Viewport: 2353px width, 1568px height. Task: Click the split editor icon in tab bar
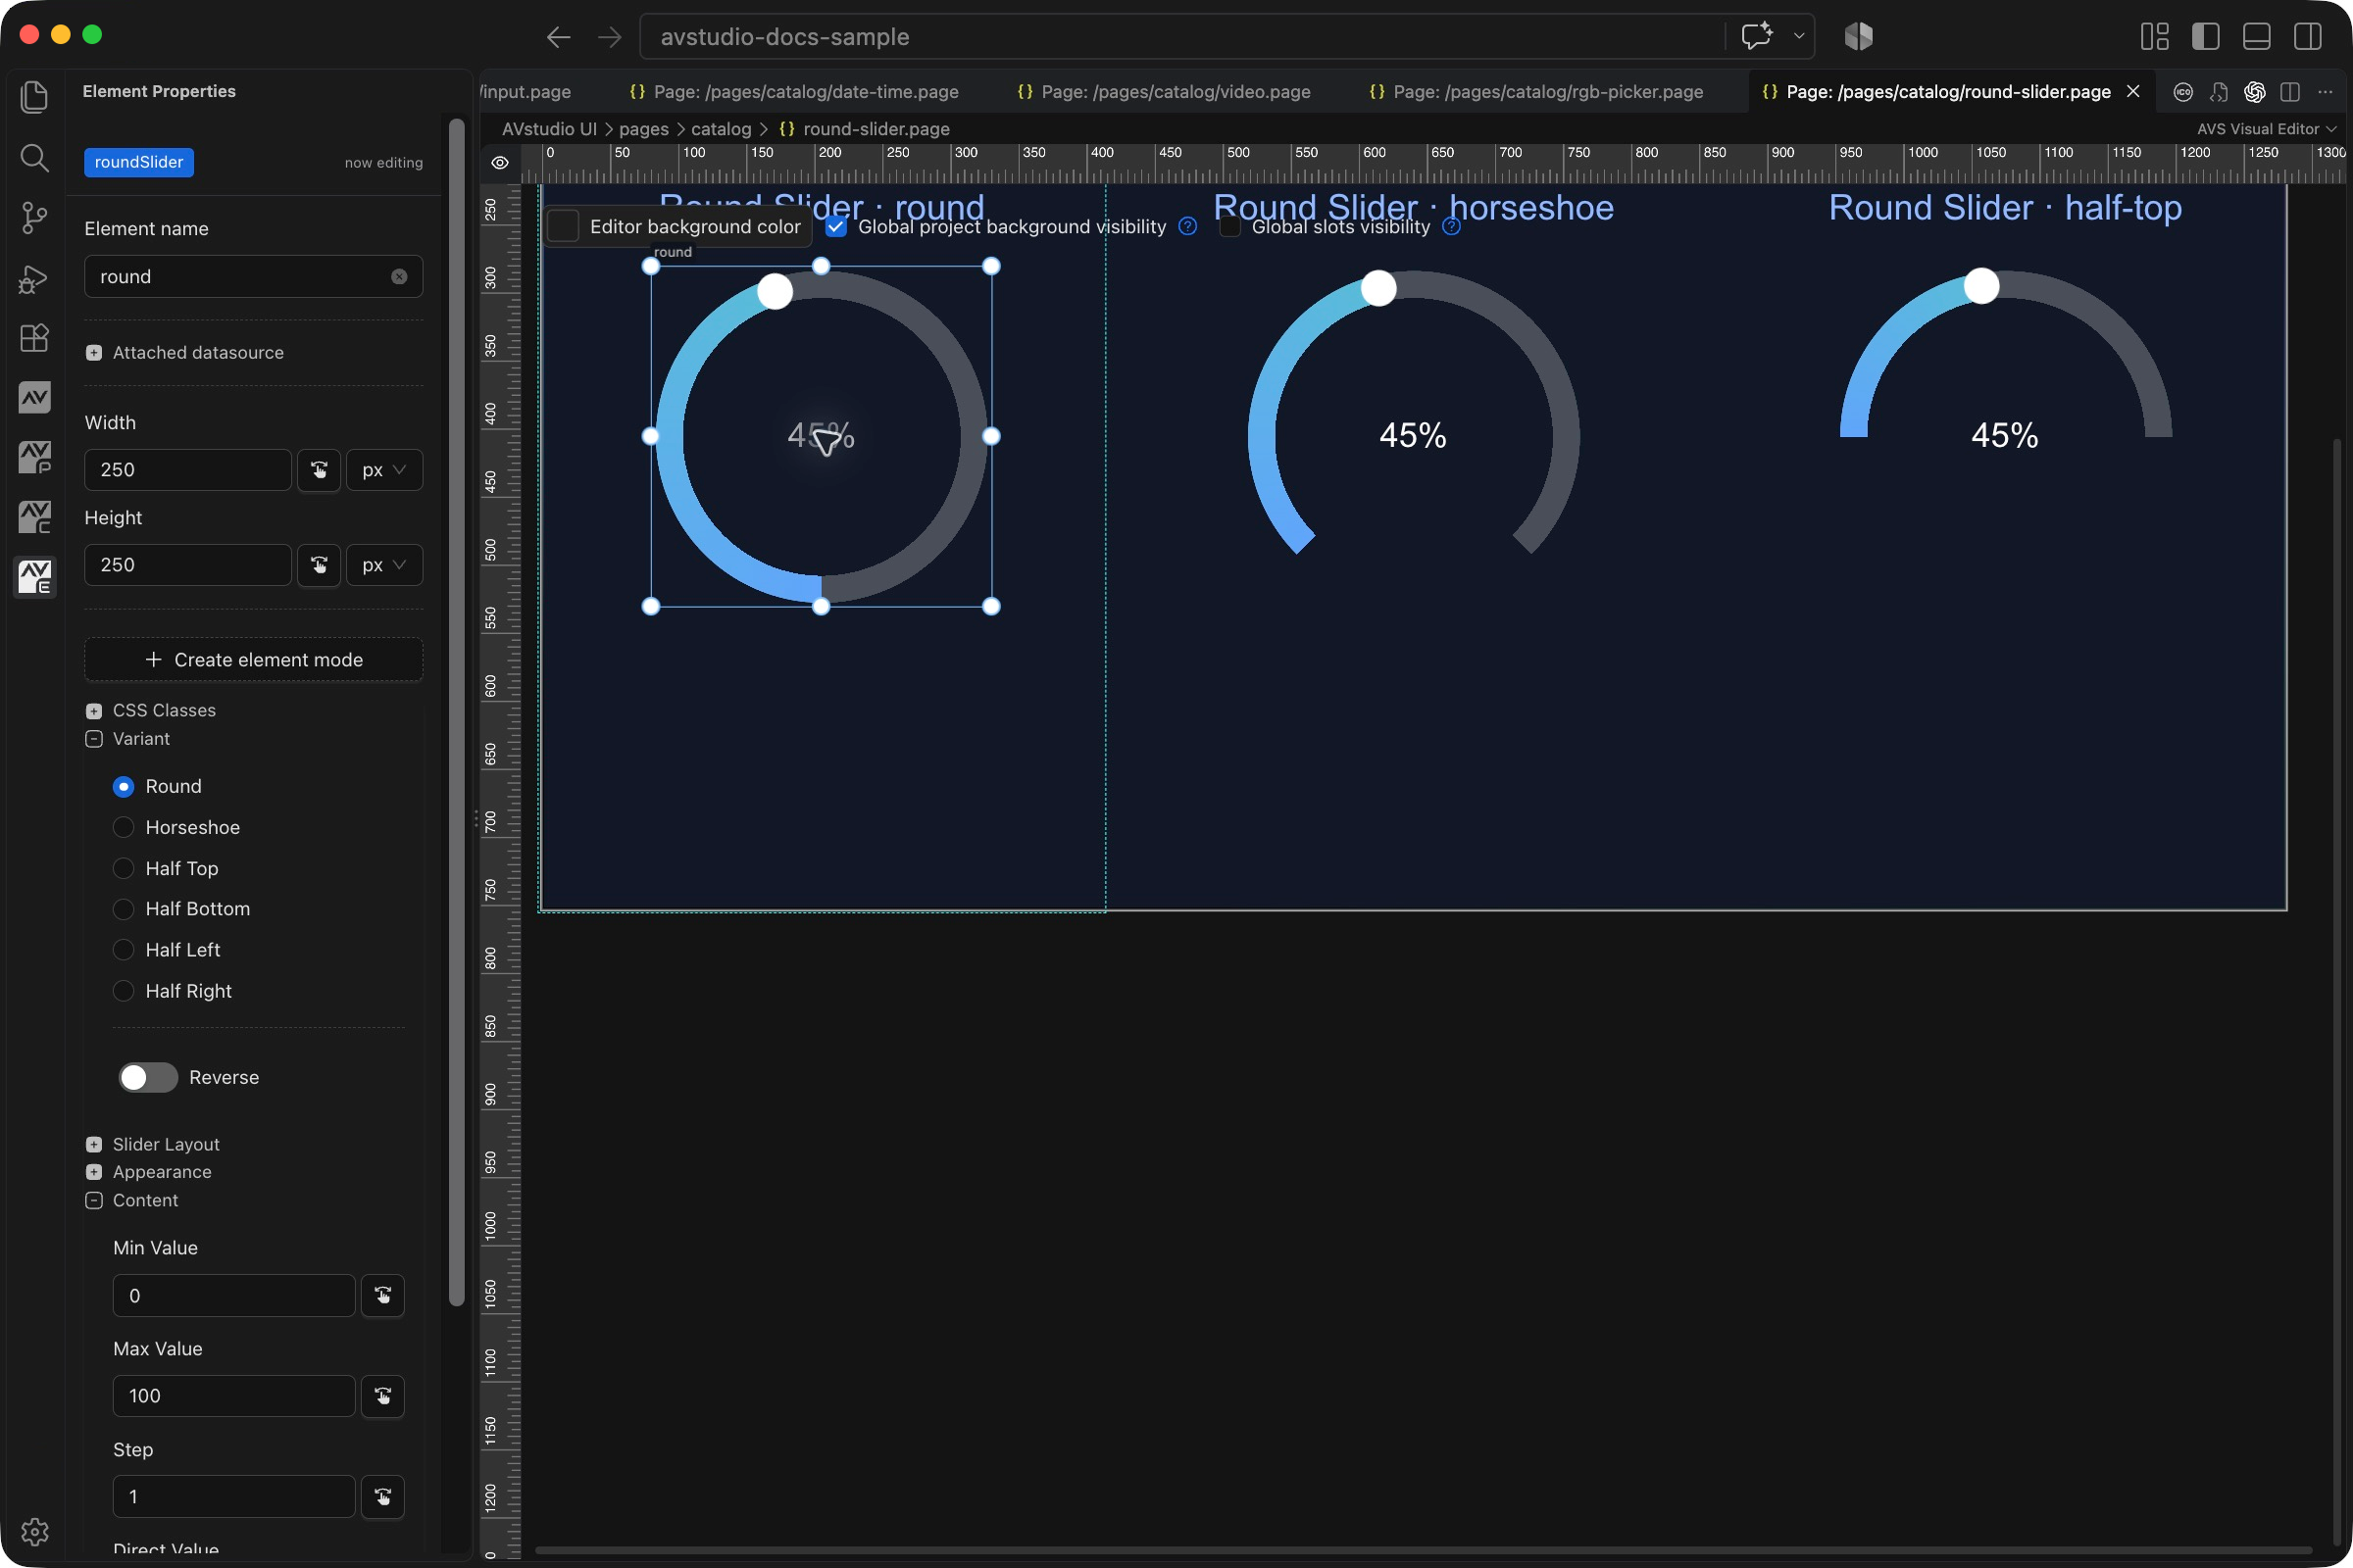[2289, 92]
